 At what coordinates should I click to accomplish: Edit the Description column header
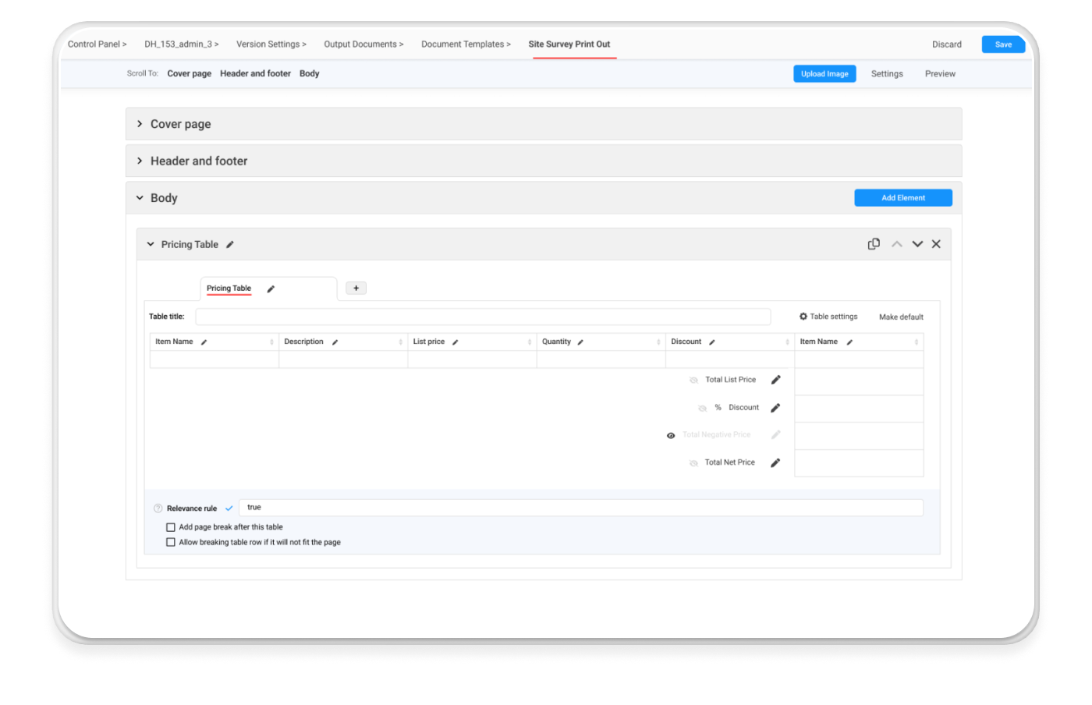335,342
